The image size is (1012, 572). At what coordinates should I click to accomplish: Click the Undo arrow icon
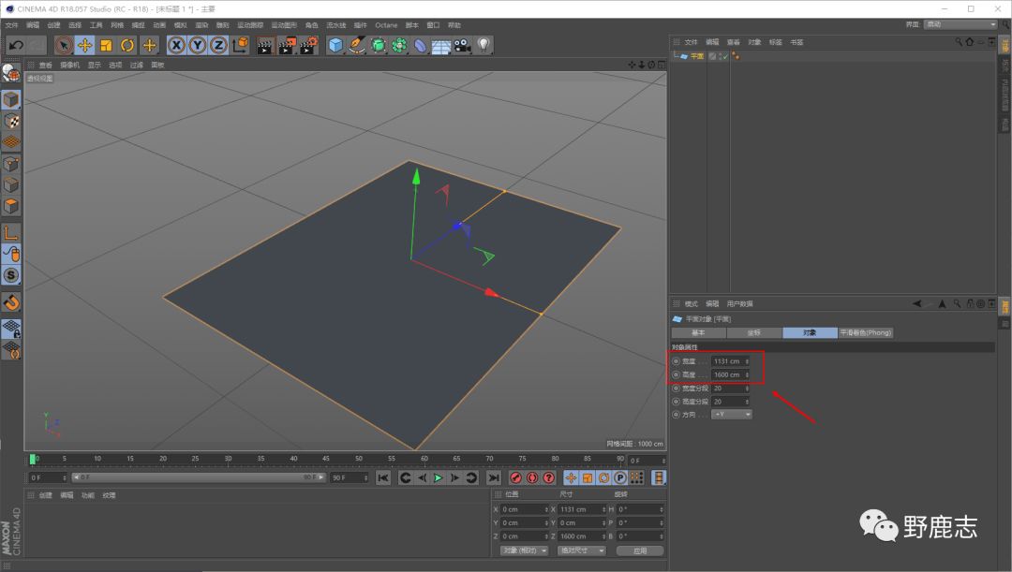pos(15,45)
